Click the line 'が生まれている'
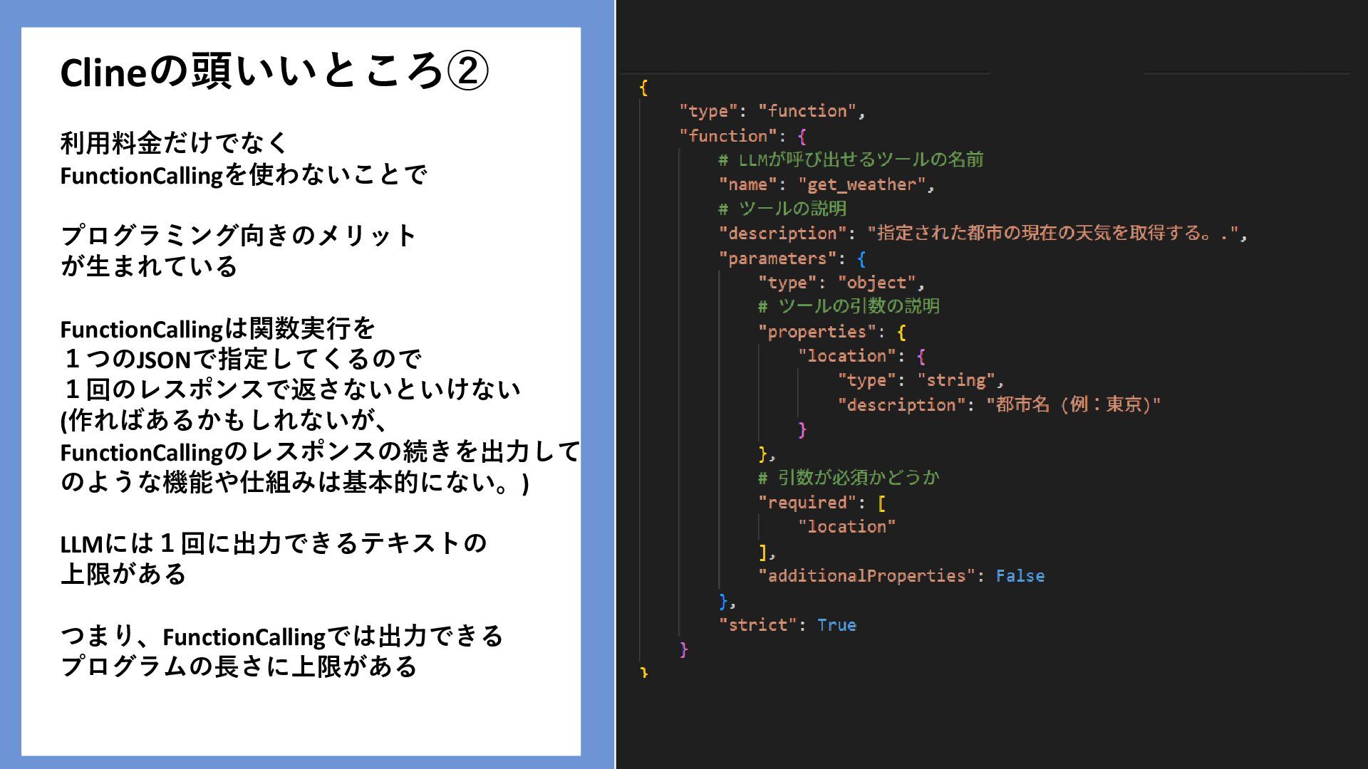This screenshot has height=769, width=1368. click(x=148, y=266)
